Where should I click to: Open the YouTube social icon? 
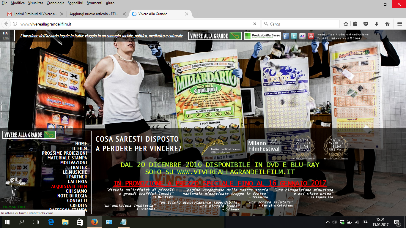coord(311,36)
